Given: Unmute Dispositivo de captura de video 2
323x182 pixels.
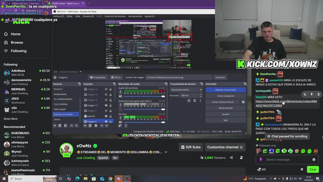Looking at the screenshot, I should (120, 109).
